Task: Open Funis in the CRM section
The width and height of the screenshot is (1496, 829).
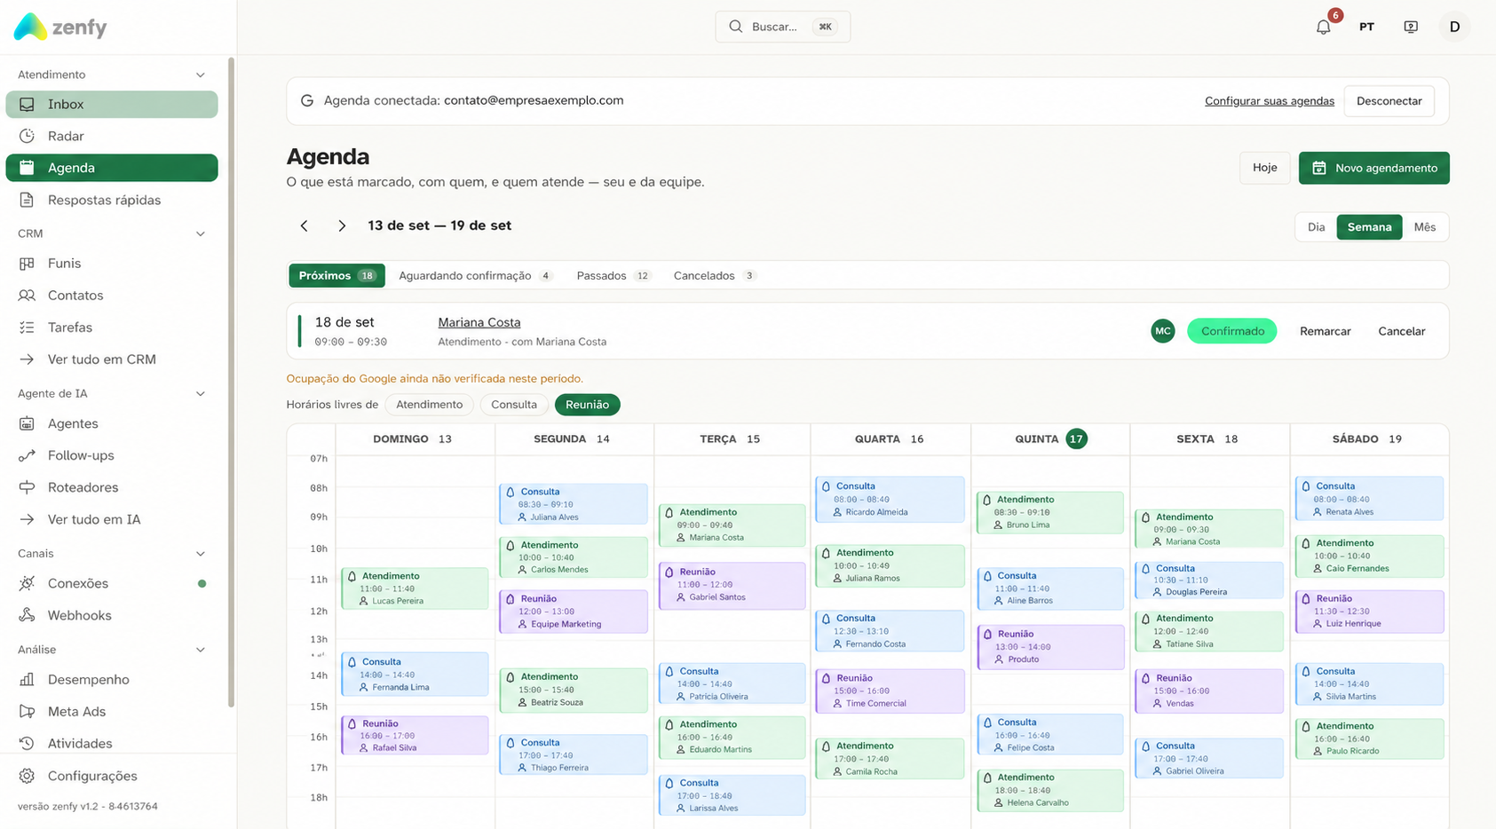Action: [x=112, y=264]
